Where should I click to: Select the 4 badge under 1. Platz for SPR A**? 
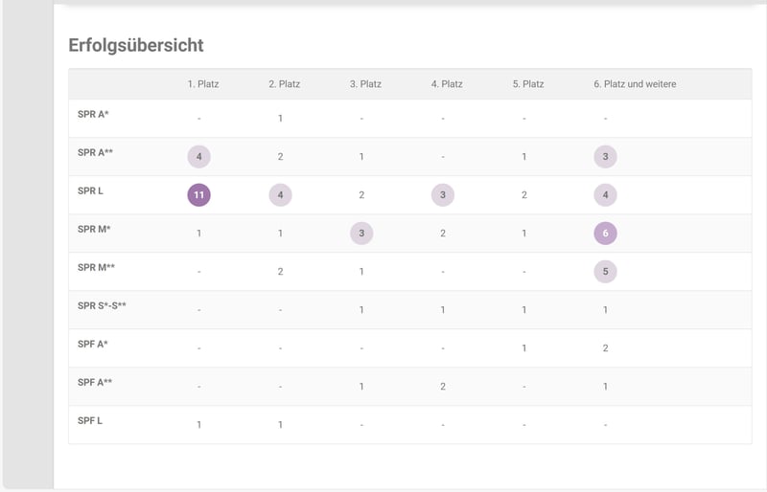pyautogui.click(x=198, y=157)
